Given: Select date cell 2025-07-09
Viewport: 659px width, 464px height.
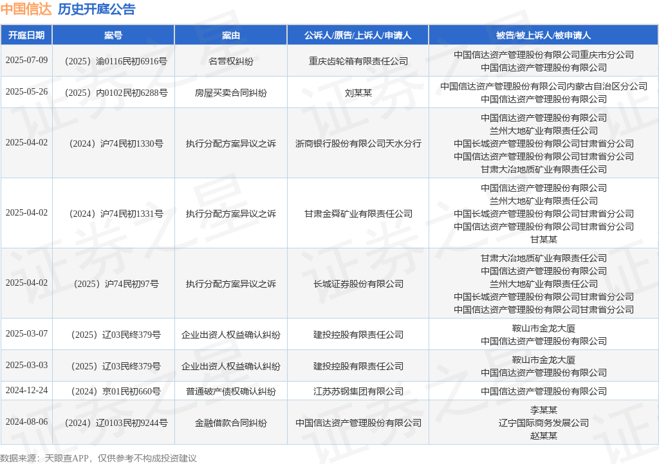Looking at the screenshot, I should click(26, 60).
